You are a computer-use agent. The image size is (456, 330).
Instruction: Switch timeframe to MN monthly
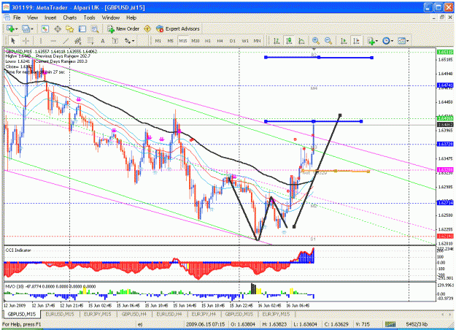coord(257,41)
